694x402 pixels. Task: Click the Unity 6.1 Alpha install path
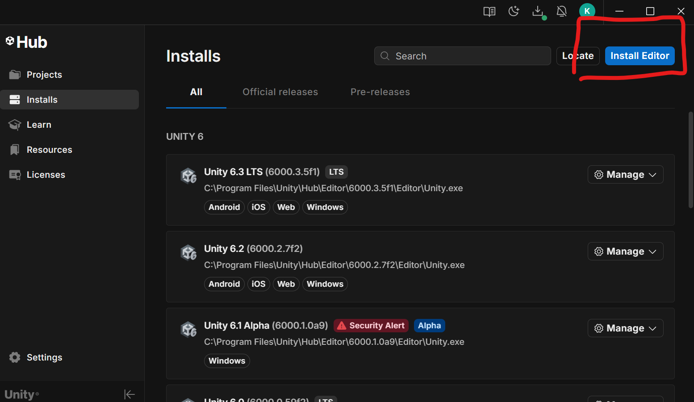tap(334, 342)
